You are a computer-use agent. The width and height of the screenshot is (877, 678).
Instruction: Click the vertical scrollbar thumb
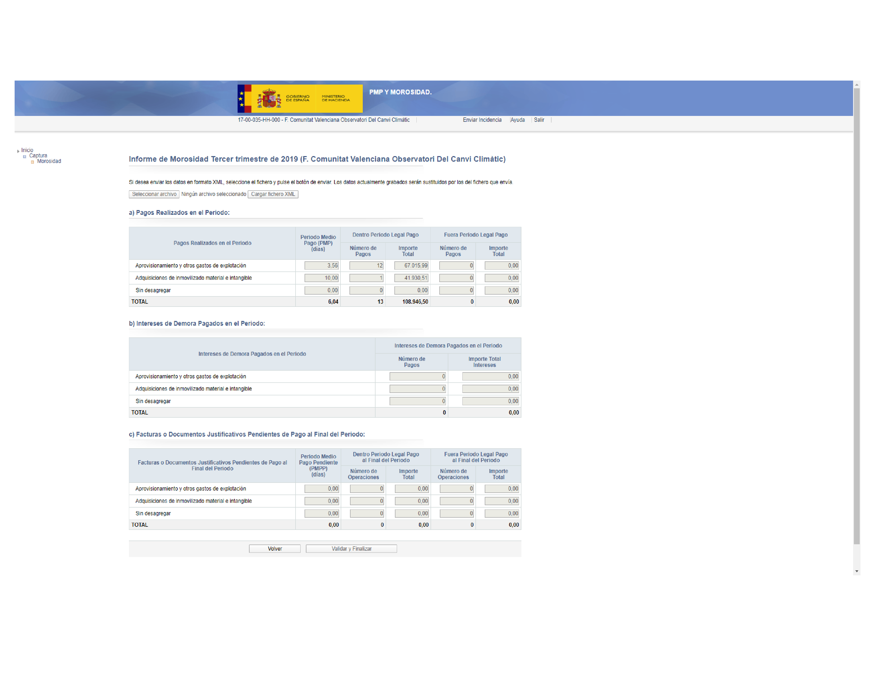click(857, 316)
